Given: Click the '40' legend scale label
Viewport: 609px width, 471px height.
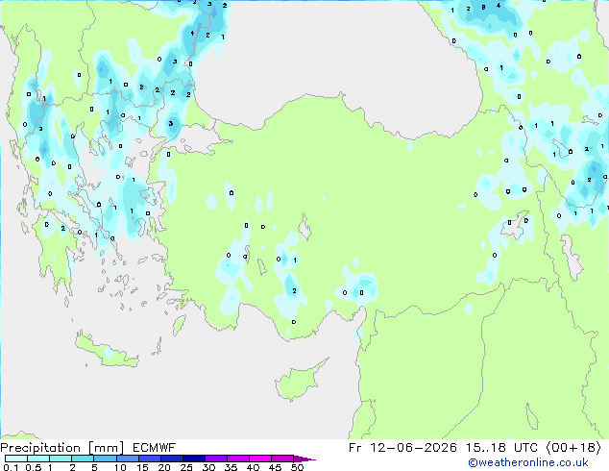Looking at the screenshot, I should tap(253, 467).
